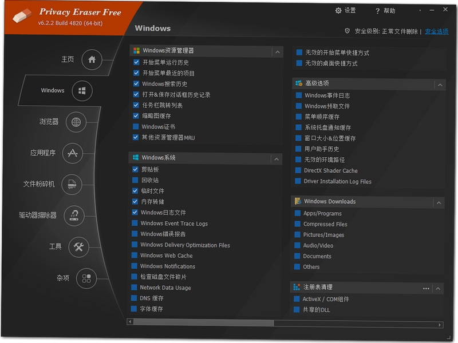The image size is (458, 343).
Task: Switch to 文件粉碎机 tab
Action: coord(39,184)
